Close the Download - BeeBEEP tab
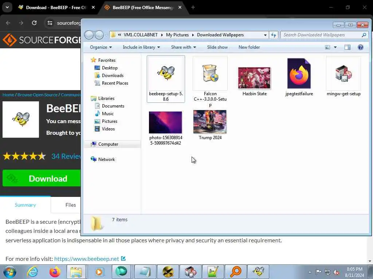The width and height of the screenshot is (373, 279). pyautogui.click(x=93, y=7)
